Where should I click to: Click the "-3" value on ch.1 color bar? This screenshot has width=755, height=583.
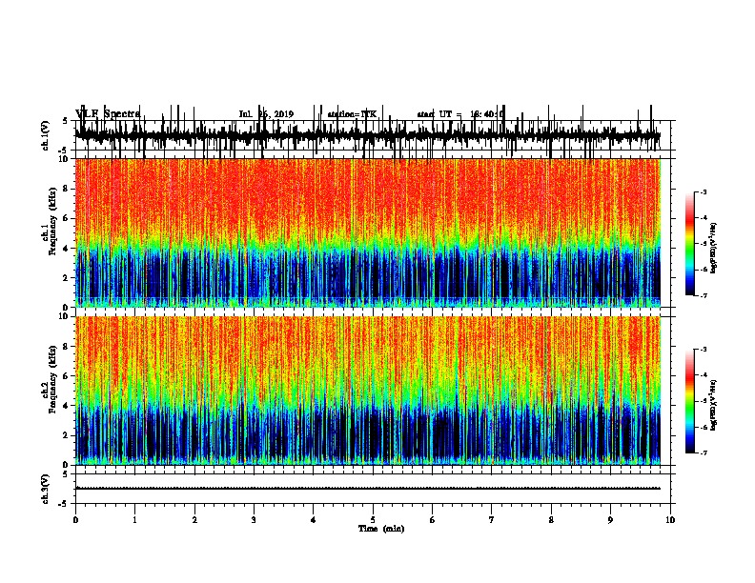pos(703,191)
